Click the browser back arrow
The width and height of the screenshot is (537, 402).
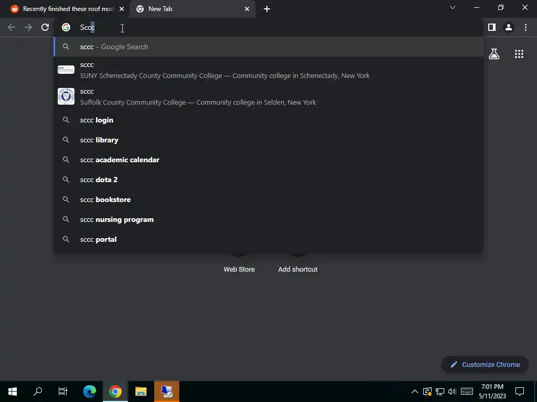[x=12, y=27]
